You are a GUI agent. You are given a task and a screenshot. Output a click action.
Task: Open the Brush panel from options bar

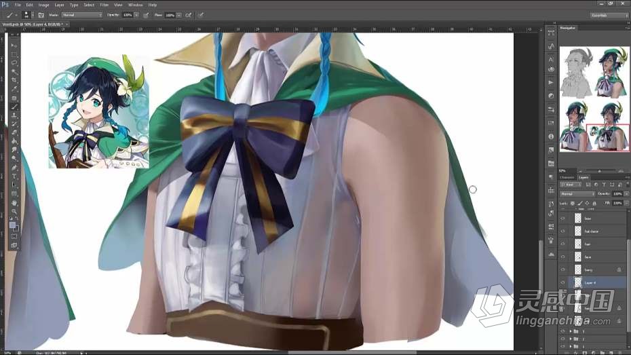pos(41,15)
